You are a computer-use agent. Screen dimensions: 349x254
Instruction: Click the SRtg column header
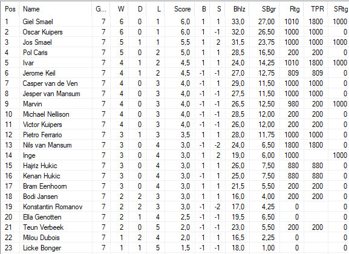click(x=338, y=9)
